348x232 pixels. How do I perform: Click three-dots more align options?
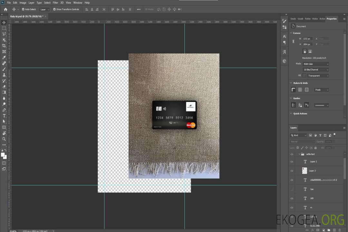click(139, 9)
